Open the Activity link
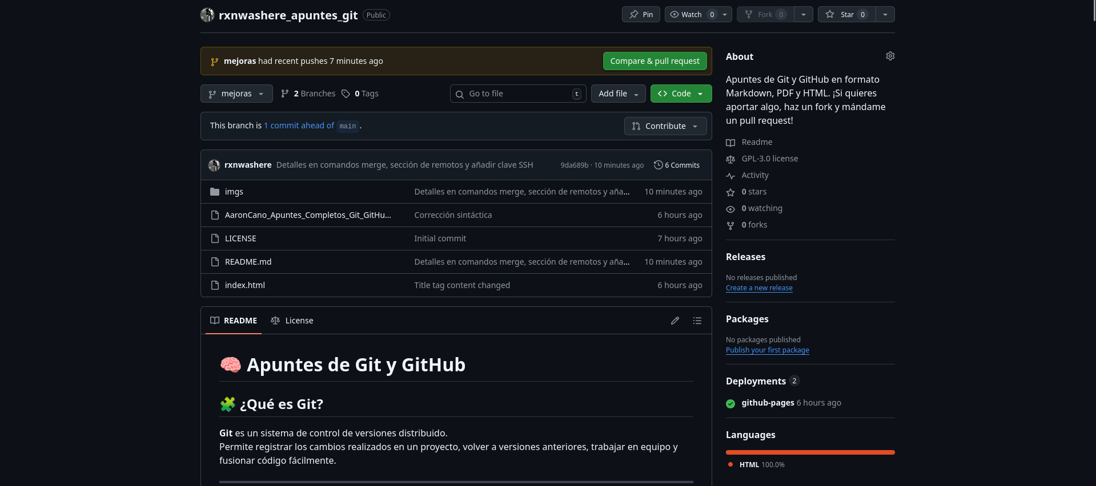Screen dimensions: 1096x486 tap(748, 175)
